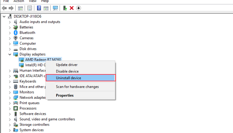
Task: Open the Help menu
Action: [x=45, y=1]
